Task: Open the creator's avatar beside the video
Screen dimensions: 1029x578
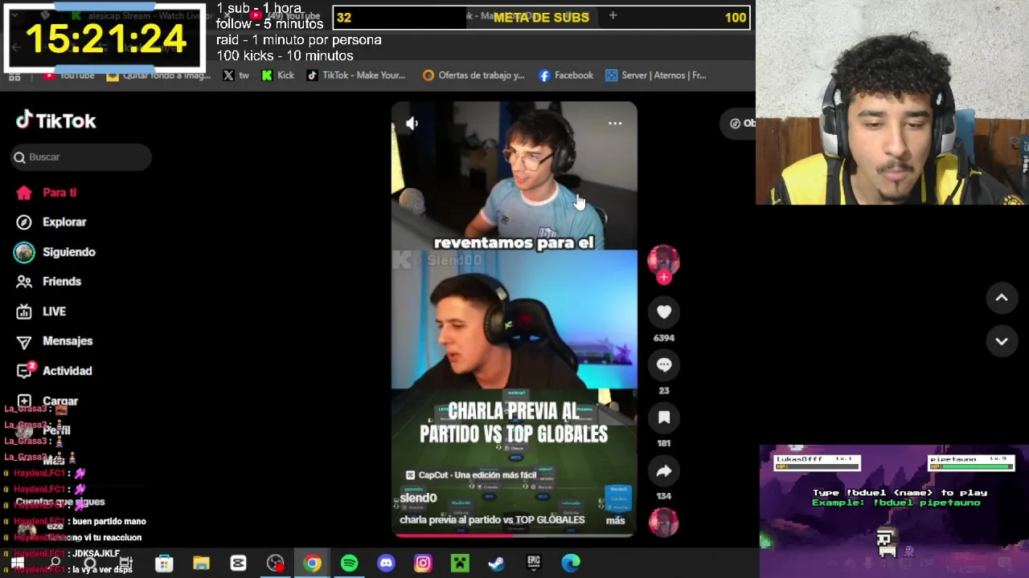Action: [x=664, y=260]
